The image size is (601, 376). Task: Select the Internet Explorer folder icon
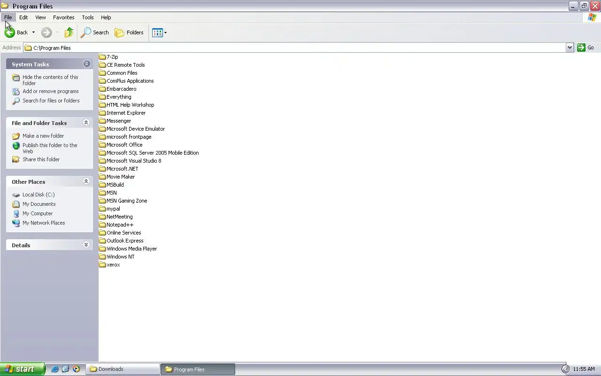(102, 113)
